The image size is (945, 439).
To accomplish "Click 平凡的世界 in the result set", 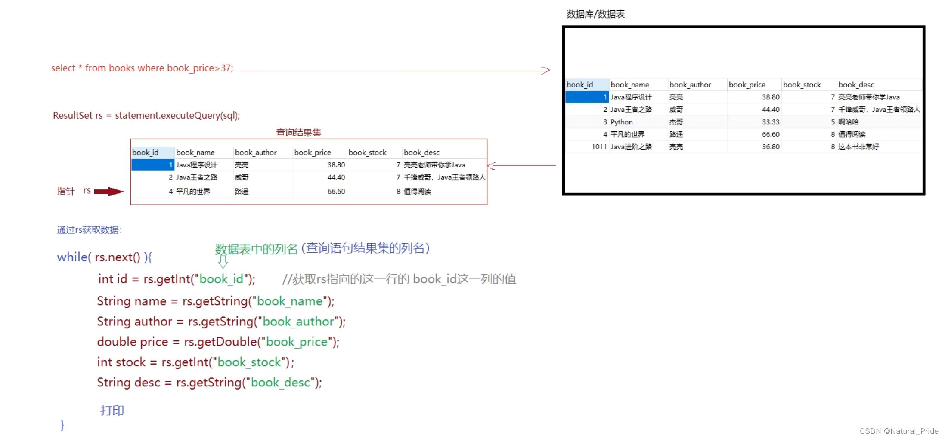I will coord(193,192).
